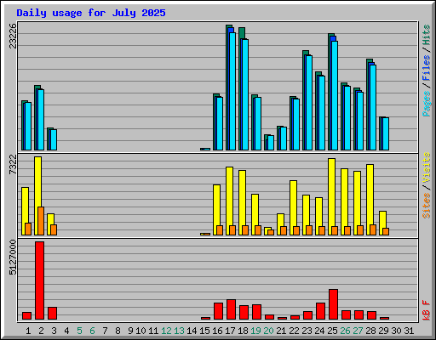Image resolution: width=436 pixels, height=340 pixels.
Task: Click the 'Daily usage for July 2025' title
Action: click(91, 13)
